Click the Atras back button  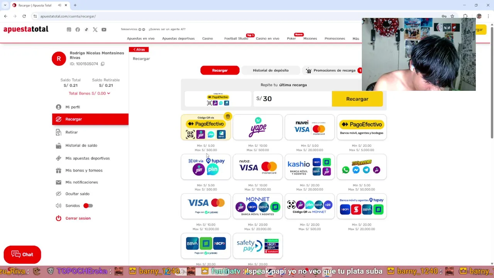pyautogui.click(x=139, y=49)
